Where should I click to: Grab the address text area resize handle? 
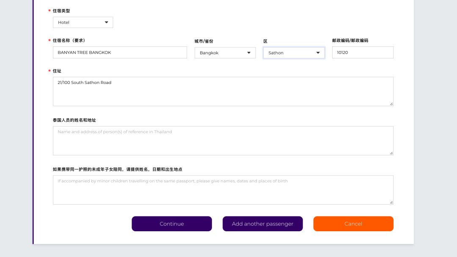[391, 104]
